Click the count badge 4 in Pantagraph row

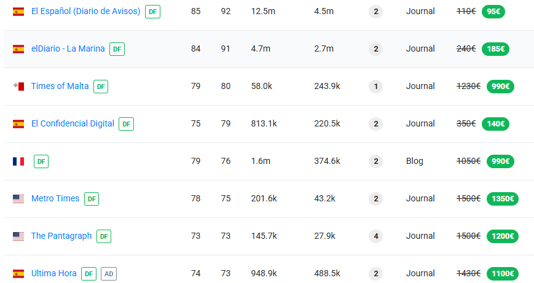[375, 236]
